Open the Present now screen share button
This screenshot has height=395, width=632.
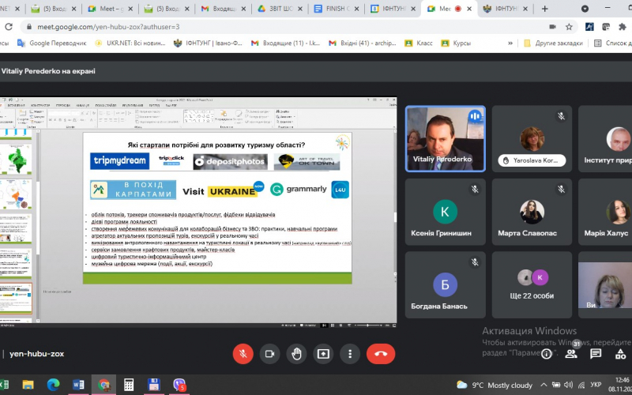323,354
